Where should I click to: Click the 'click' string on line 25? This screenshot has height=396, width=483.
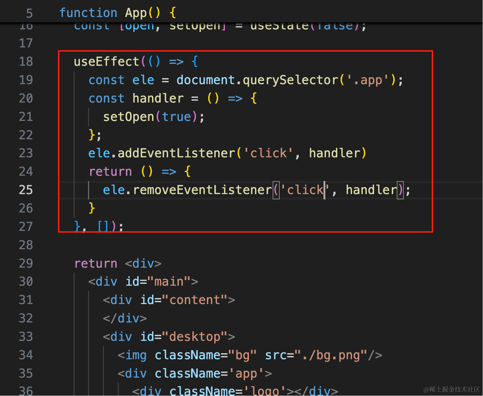(305, 190)
